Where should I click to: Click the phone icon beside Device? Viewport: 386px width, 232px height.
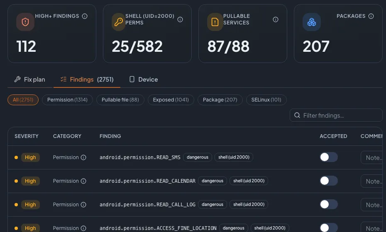(132, 79)
